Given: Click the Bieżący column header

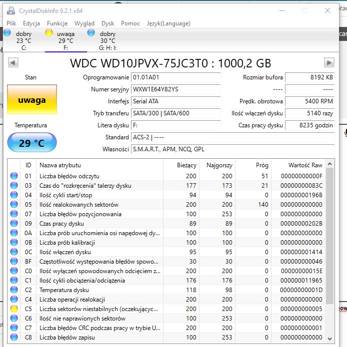Looking at the screenshot, I should 181,165.
